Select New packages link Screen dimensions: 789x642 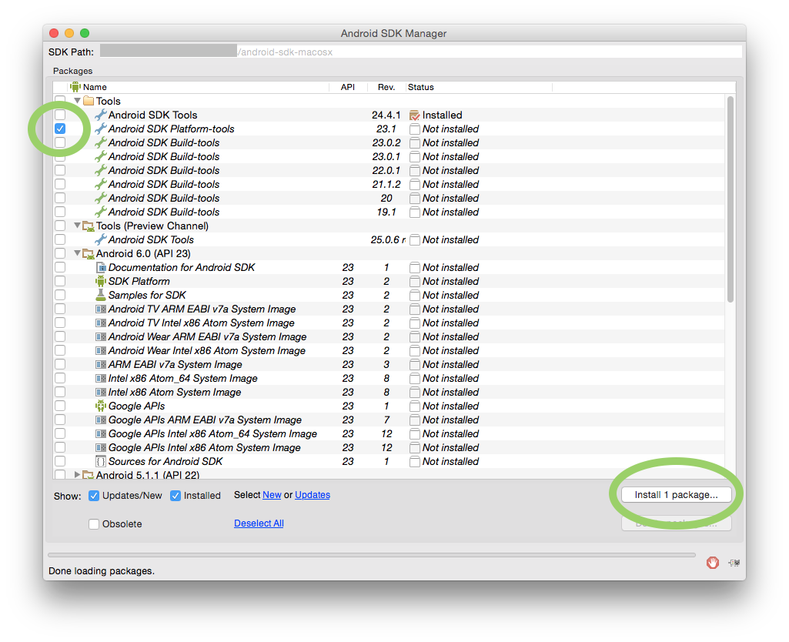coord(272,495)
